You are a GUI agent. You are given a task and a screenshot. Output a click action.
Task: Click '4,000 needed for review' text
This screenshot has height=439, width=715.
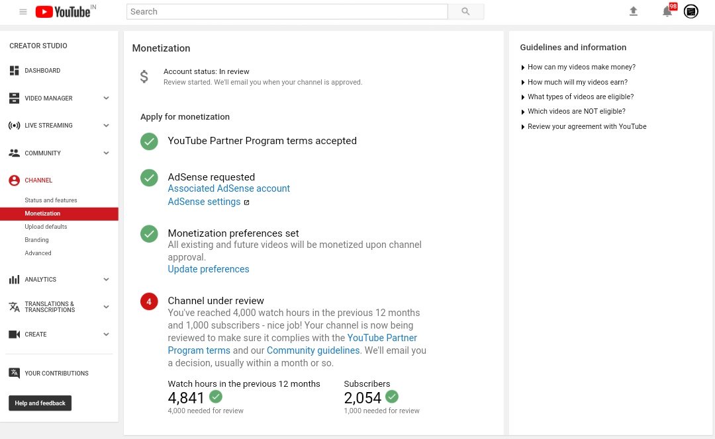click(206, 411)
